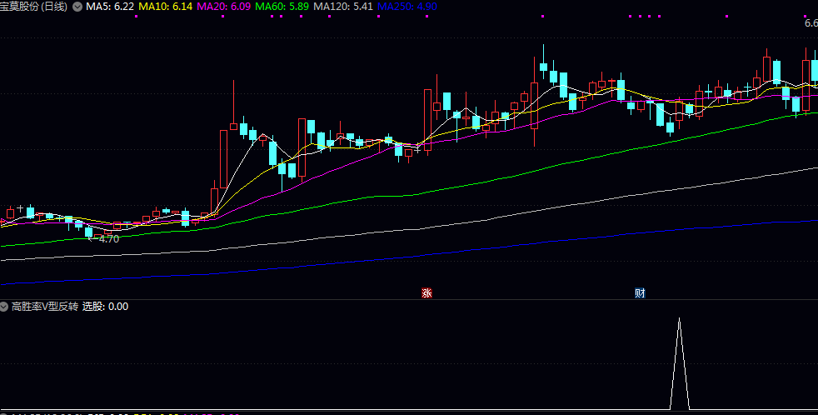Image resolution: width=818 pixels, height=415 pixels.
Task: Click the 宝莫股份 (日线) chart title
Action: tap(35, 7)
